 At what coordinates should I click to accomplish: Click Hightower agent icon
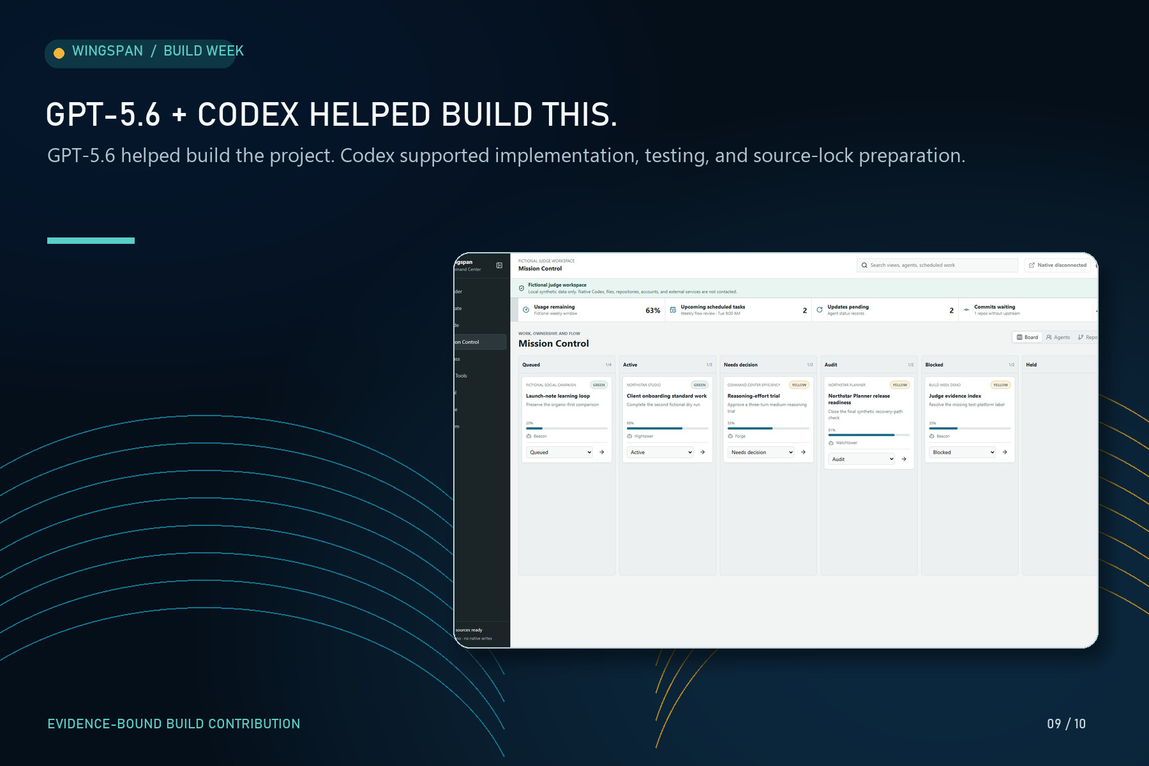(x=629, y=437)
